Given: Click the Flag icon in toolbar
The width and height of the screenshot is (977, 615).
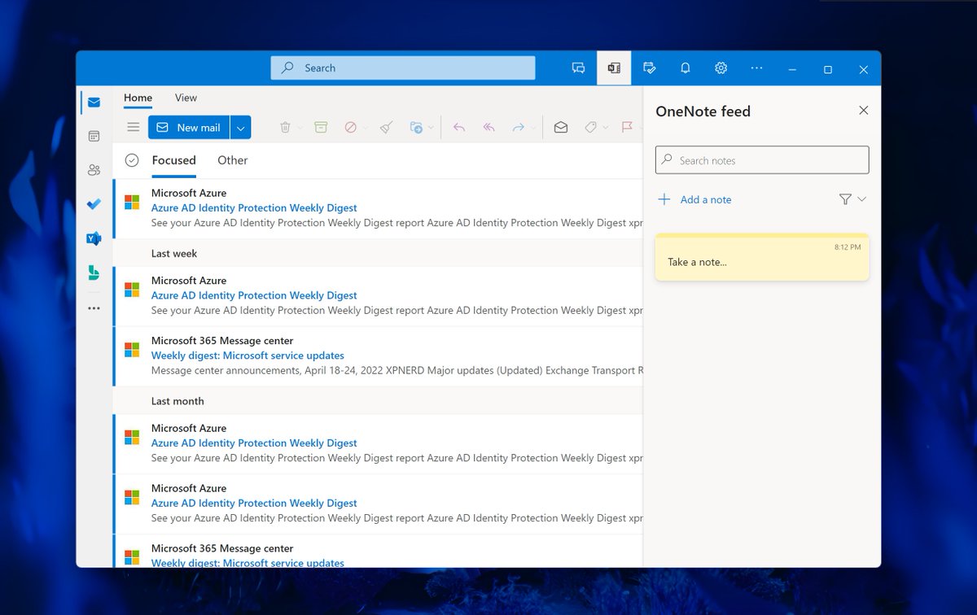Looking at the screenshot, I should click(627, 128).
